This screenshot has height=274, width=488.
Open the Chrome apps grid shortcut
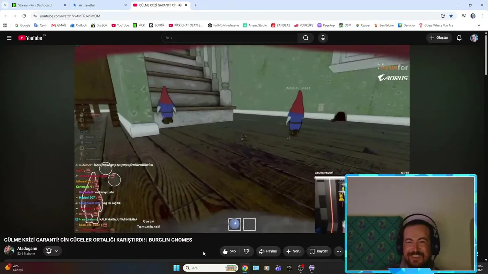tap(5, 25)
